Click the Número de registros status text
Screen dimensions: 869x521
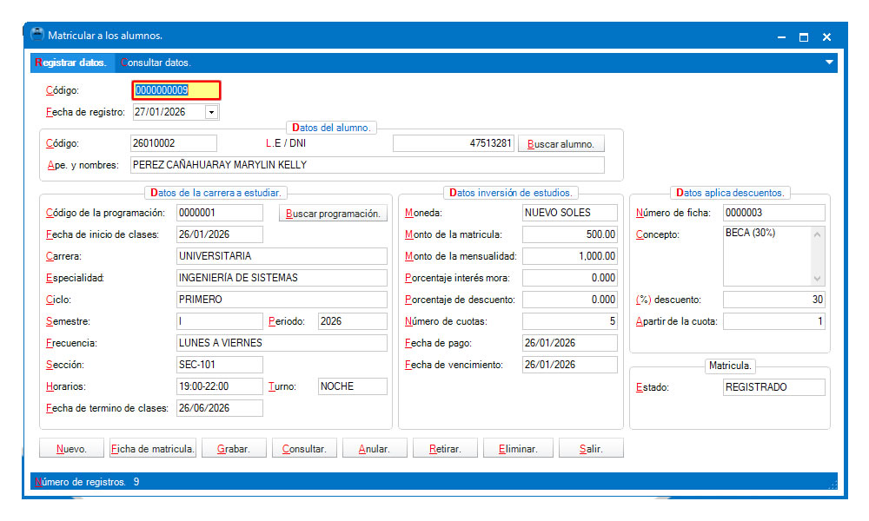(87, 482)
